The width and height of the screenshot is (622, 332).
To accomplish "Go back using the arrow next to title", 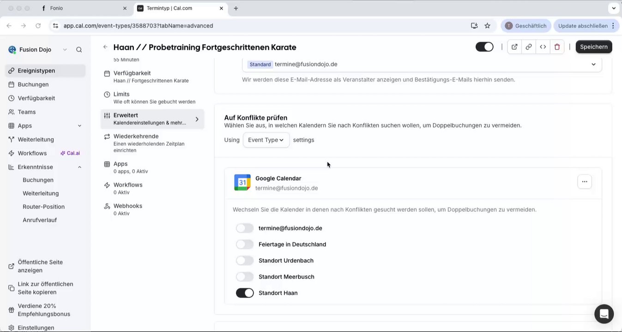I will click(x=105, y=47).
